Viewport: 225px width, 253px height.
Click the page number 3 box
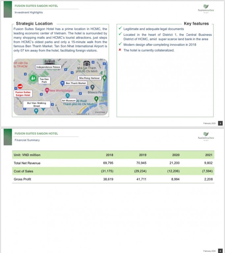(x=220, y=123)
